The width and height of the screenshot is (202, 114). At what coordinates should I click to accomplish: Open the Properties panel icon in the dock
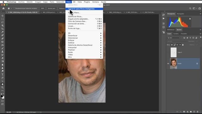pyautogui.click(x=163, y=23)
